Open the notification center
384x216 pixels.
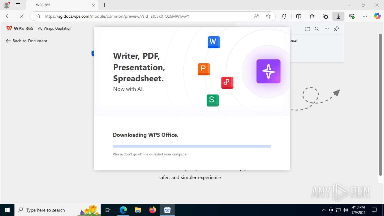pyautogui.click(x=374, y=210)
